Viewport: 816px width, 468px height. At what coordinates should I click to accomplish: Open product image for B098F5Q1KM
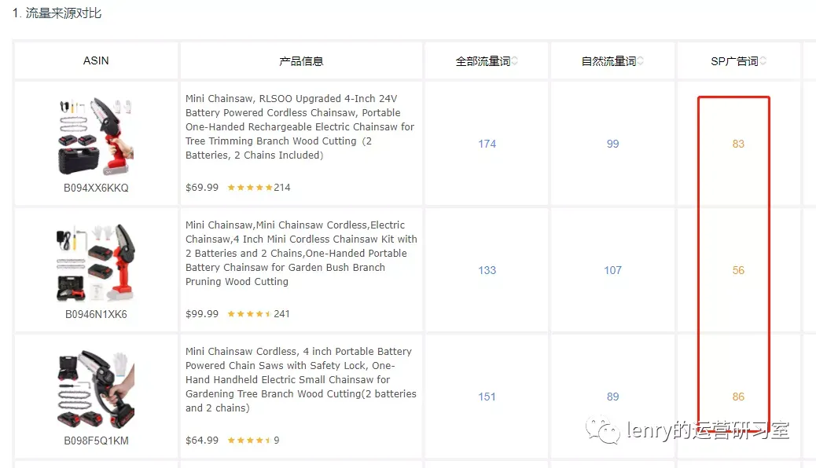(96, 389)
